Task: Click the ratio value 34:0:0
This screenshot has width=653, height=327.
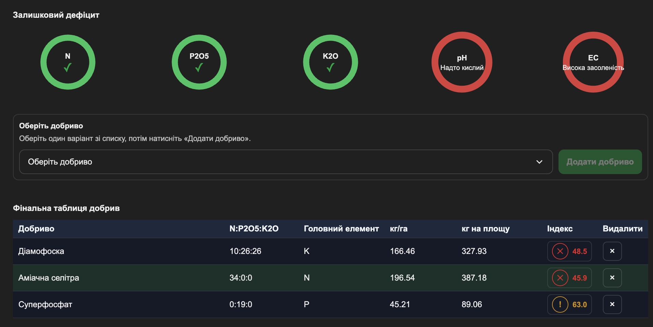Action: tap(241, 278)
